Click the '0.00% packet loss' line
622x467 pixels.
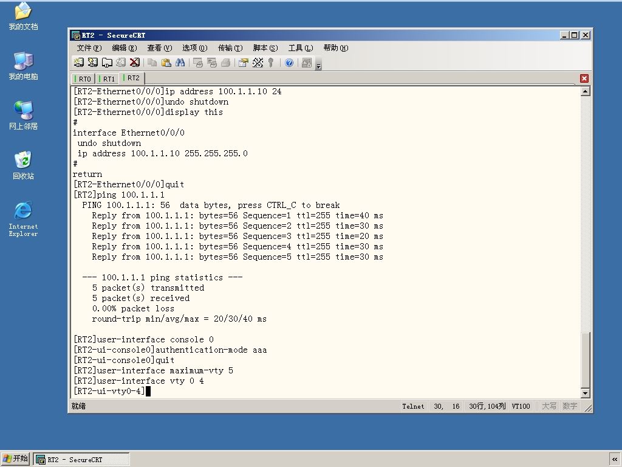coord(133,308)
